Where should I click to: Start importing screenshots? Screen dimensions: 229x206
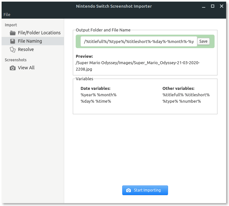tap(145, 190)
